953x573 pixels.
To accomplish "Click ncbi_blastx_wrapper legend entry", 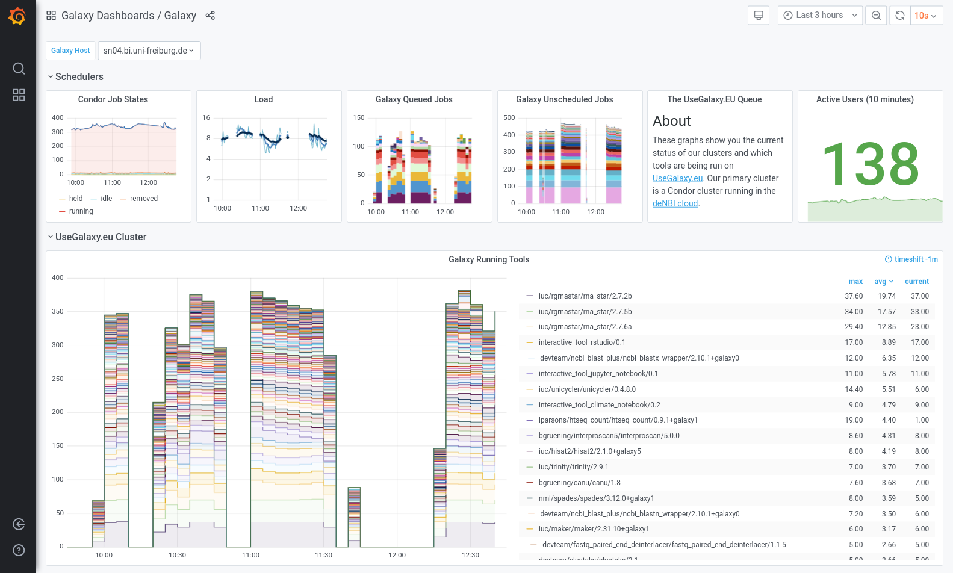I will tap(639, 358).
